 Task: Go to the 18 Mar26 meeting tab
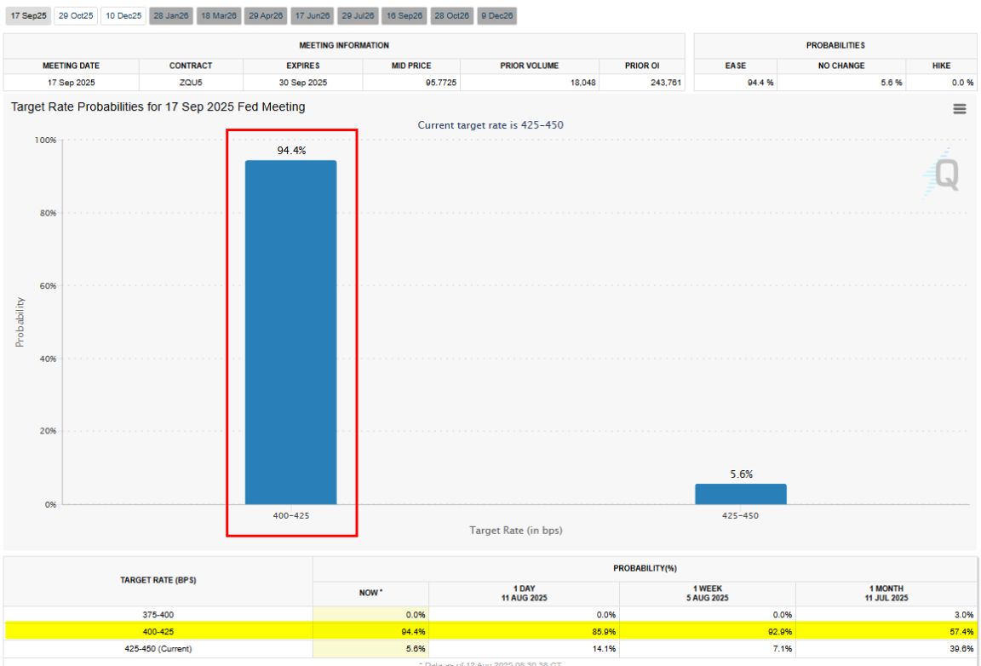219,16
